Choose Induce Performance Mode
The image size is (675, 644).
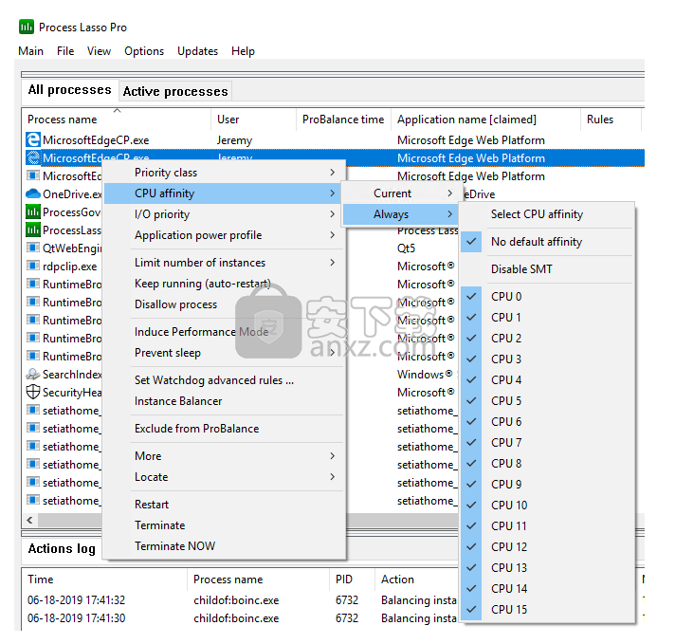[x=225, y=332]
